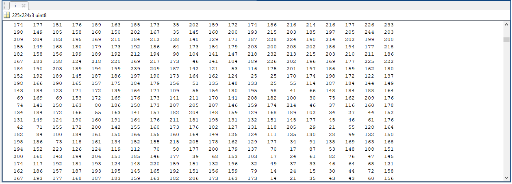The image size is (512, 184).
Task: Select the value 84
Action: point(39,134)
